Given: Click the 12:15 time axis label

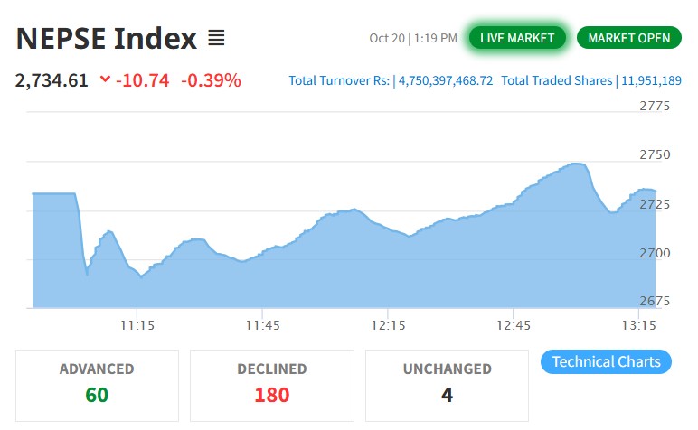Looking at the screenshot, I should tap(388, 324).
